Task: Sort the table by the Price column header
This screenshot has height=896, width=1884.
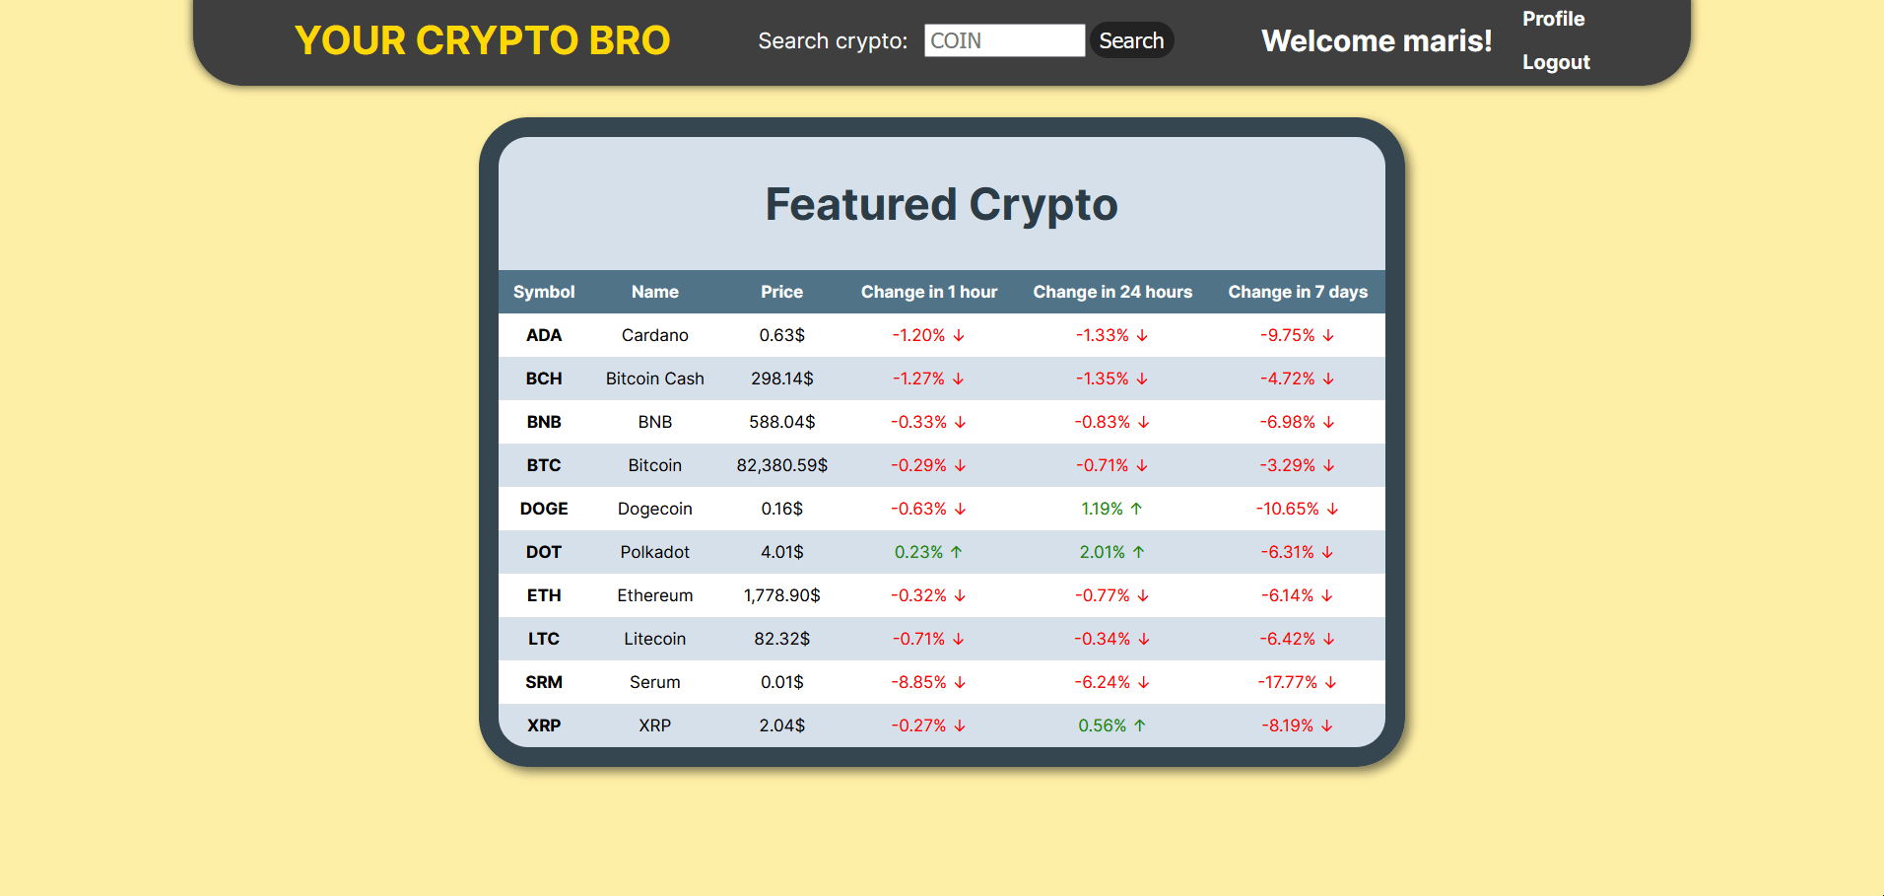Action: pos(781,292)
